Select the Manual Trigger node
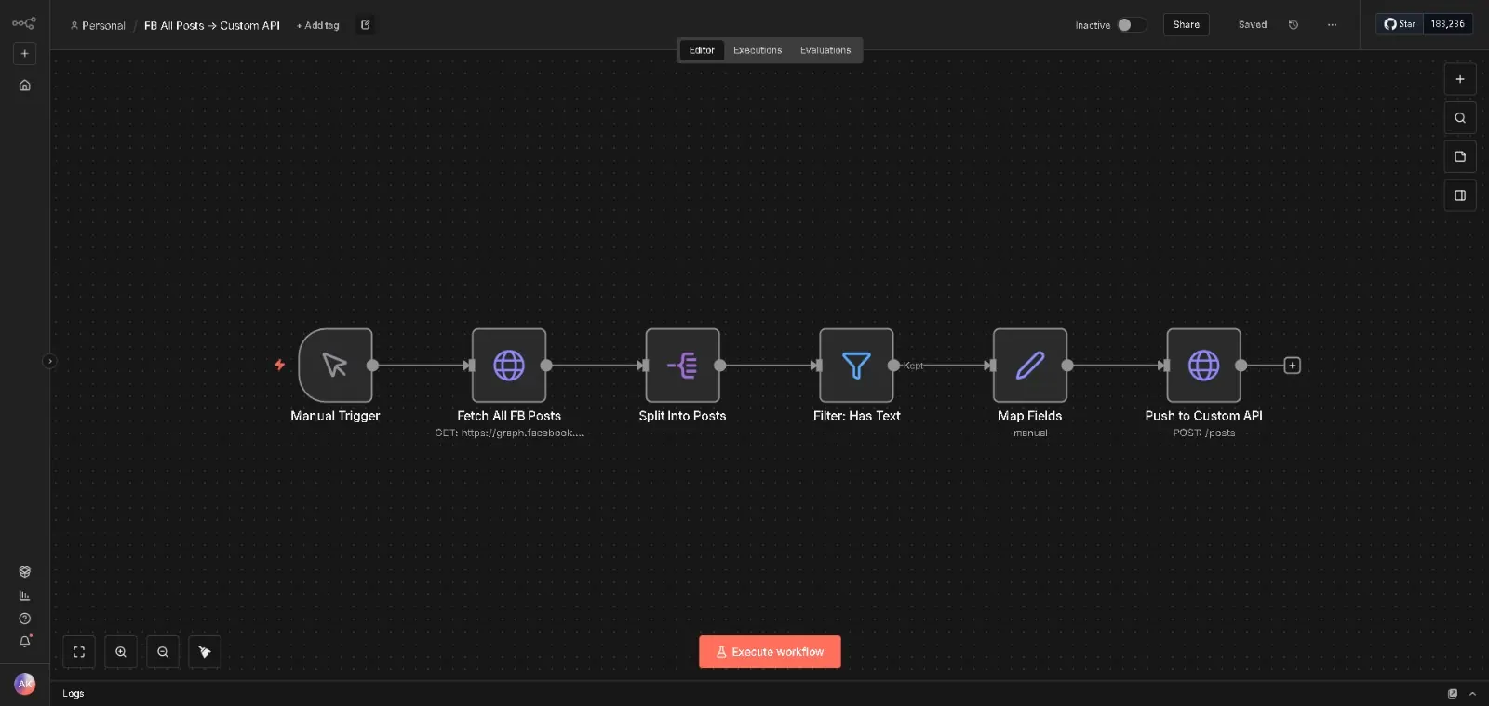This screenshot has width=1489, height=706. (335, 366)
